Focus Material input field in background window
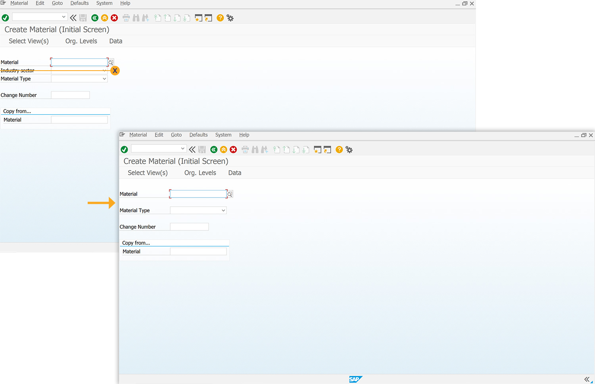Image resolution: width=595 pixels, height=384 pixels. click(79, 62)
